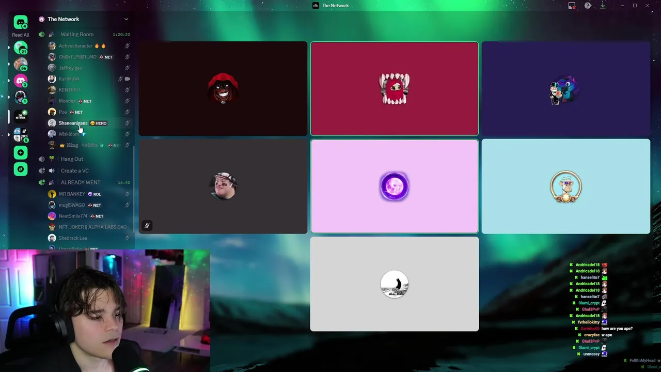Click MR BANKEY KOL tag badge
This screenshot has height=372, width=661.
click(x=95, y=194)
